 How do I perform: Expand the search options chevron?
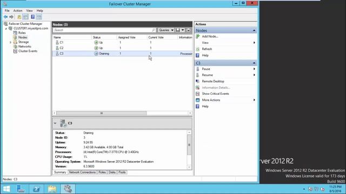point(189,30)
